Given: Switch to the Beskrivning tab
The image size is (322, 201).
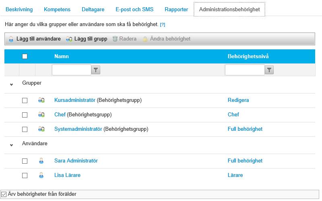Looking at the screenshot, I should [19, 9].
